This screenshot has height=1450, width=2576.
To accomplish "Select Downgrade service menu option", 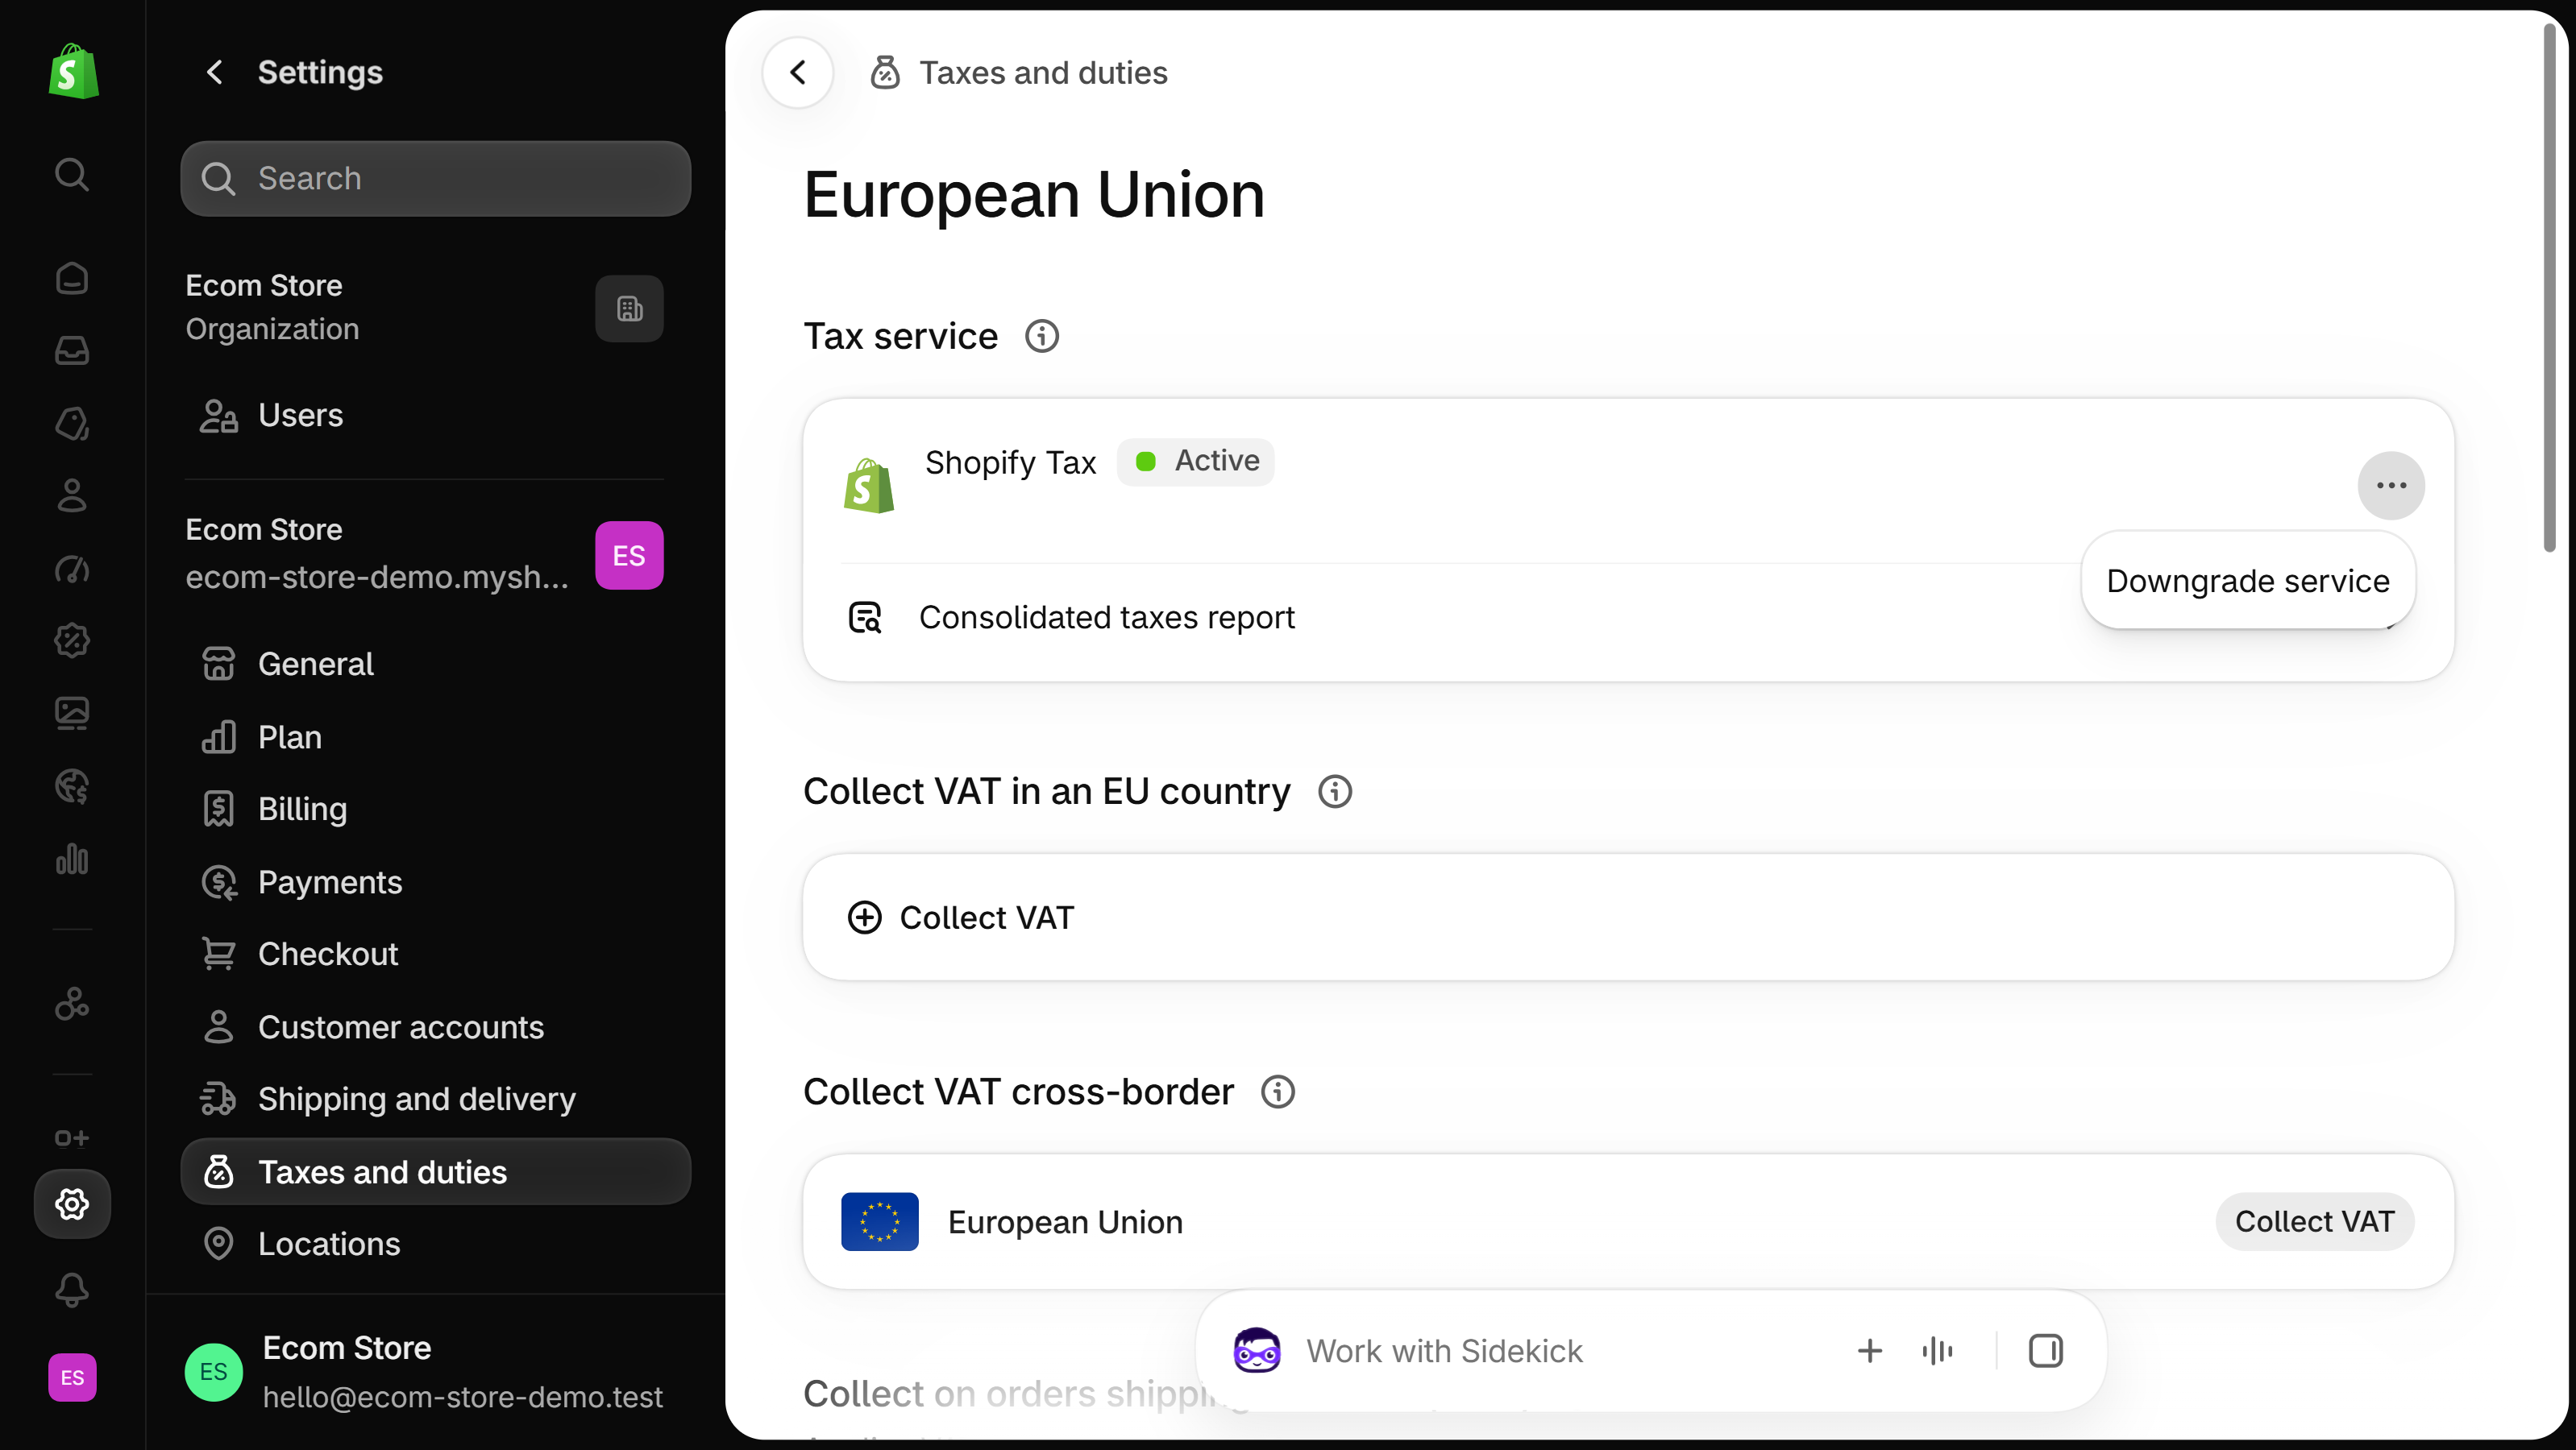I will pos(2248,582).
